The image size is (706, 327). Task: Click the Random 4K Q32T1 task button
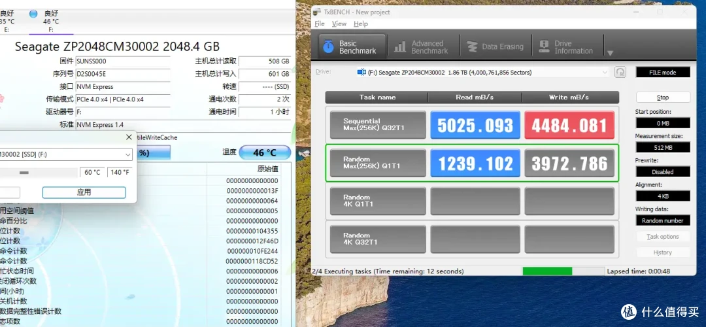[378, 239]
